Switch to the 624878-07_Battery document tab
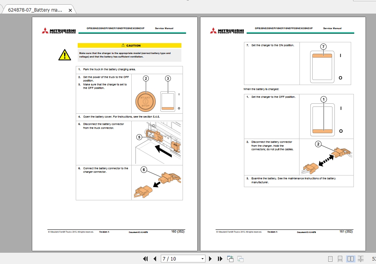Image resolution: width=376 pixels, height=264 pixels. [x=35, y=10]
